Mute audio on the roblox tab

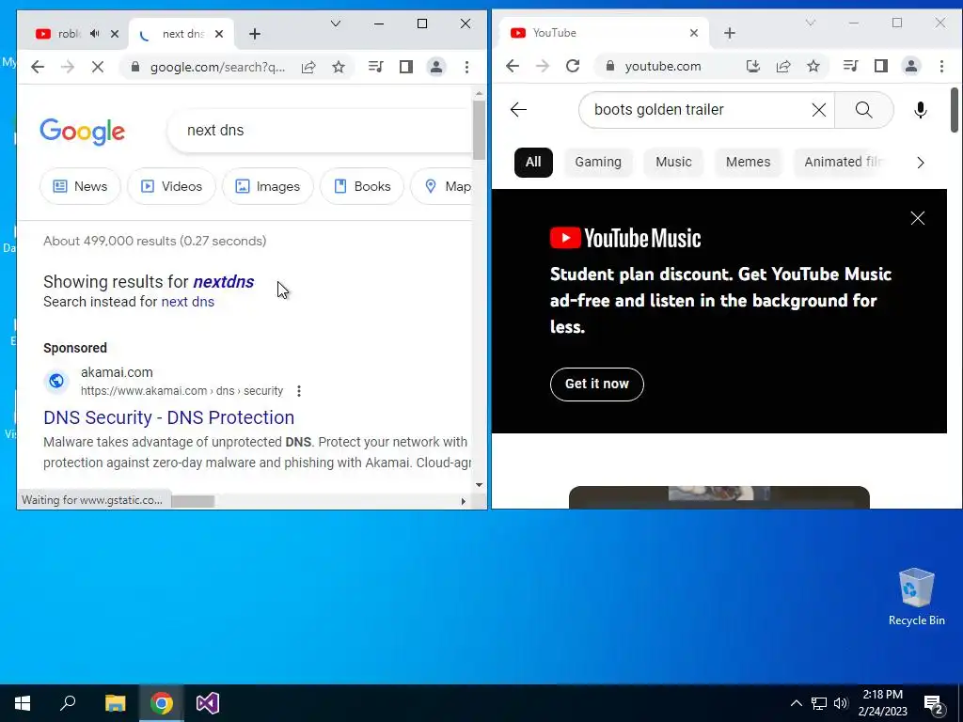click(95, 34)
